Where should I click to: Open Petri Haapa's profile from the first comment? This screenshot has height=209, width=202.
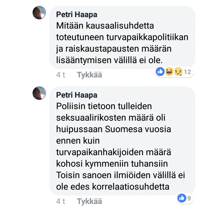point(77,14)
